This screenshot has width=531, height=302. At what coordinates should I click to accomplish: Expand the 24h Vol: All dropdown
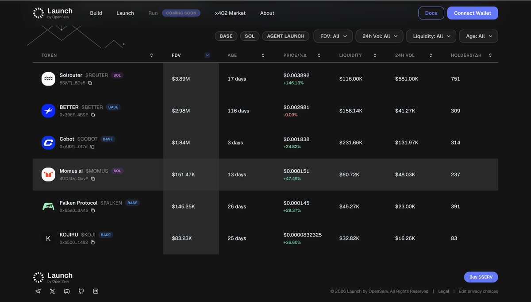coord(379,36)
